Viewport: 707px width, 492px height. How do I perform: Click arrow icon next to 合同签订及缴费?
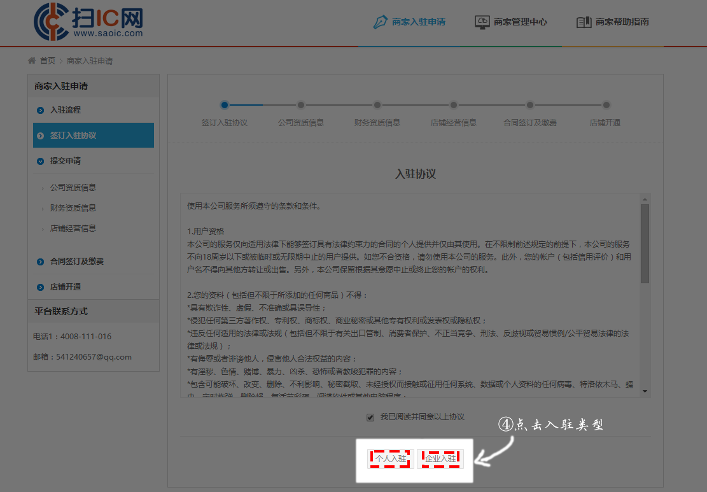pyautogui.click(x=40, y=262)
